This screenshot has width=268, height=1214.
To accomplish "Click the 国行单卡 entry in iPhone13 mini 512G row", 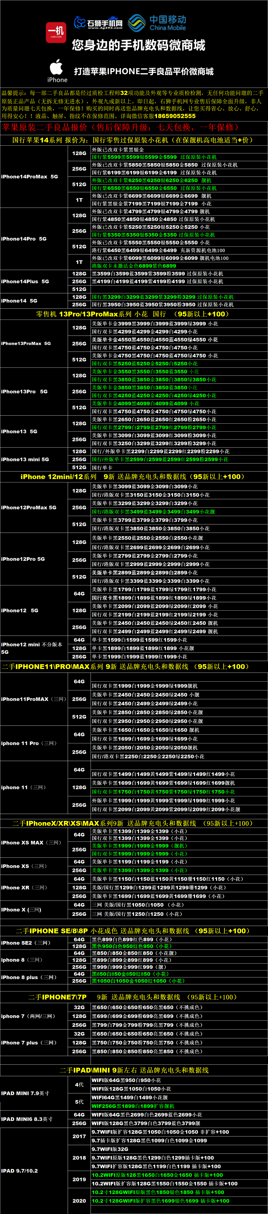I will click(102, 467).
